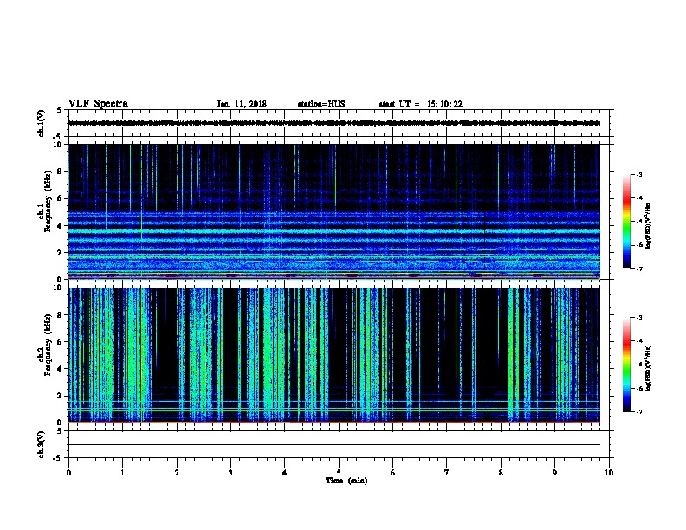The image size is (686, 530).
Task: Click the "1" minute tick on time axis
Action: pyautogui.click(x=122, y=473)
